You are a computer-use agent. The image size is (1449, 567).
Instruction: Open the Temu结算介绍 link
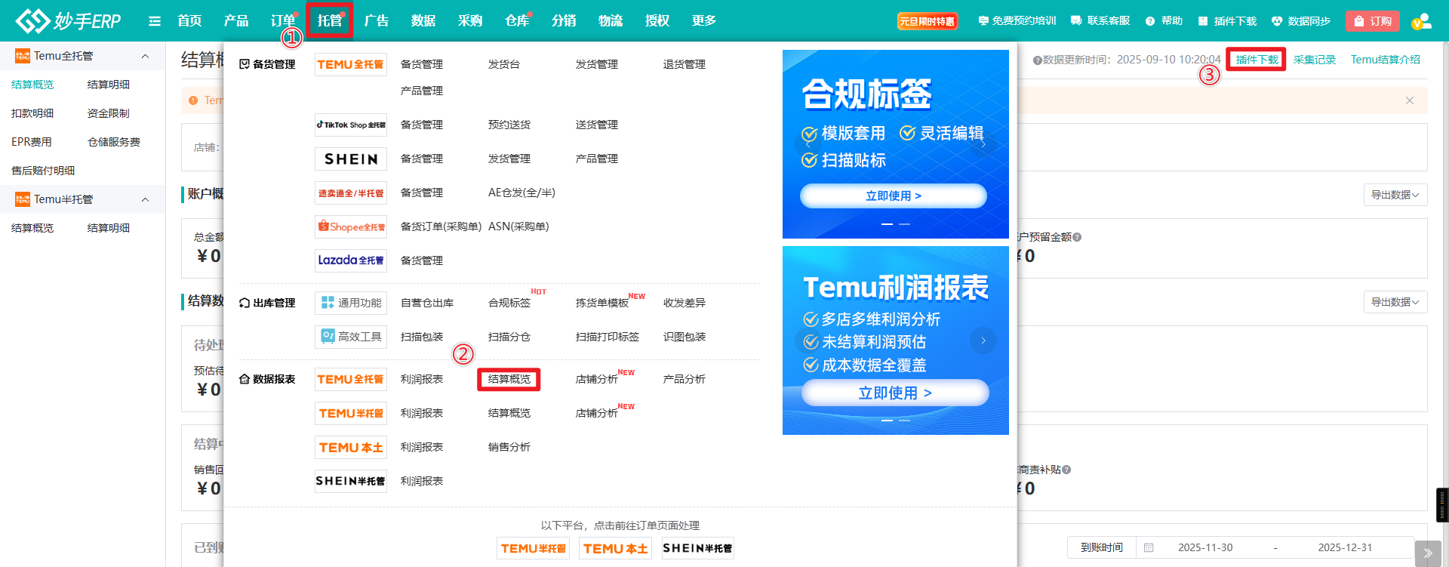tap(1386, 60)
